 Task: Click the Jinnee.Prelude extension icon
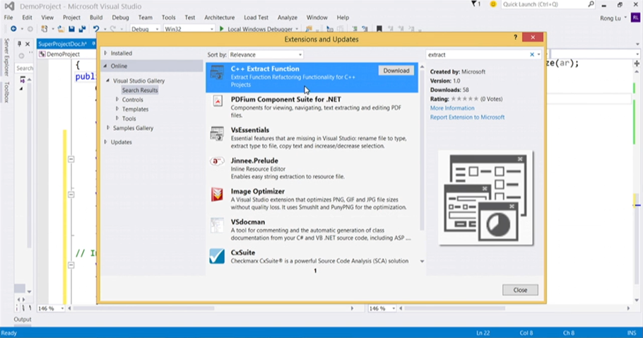217,161
